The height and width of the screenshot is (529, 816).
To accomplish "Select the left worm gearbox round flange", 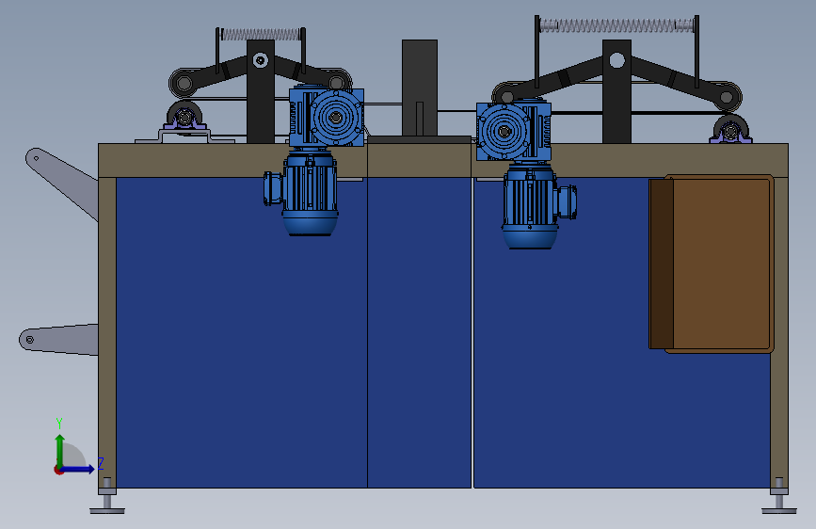I will click(336, 118).
